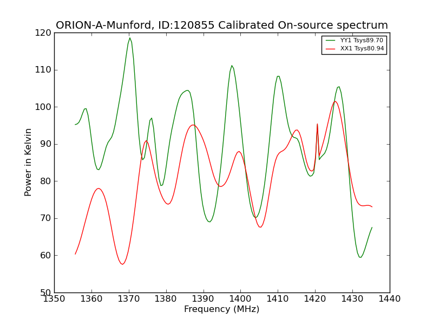Click the y-axis tick label 90
The height and width of the screenshot is (325, 433).
coord(46,144)
